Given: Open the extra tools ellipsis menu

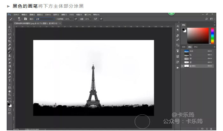Looking at the screenshot, I should coord(9,98).
